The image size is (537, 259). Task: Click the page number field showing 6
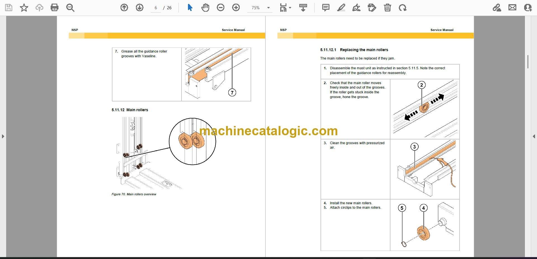pos(156,8)
